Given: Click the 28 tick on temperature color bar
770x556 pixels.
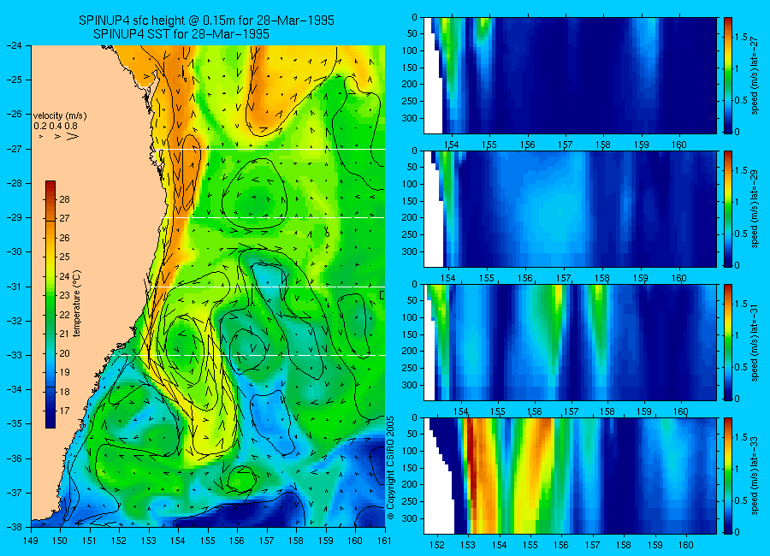Looking at the screenshot, I should (64, 199).
